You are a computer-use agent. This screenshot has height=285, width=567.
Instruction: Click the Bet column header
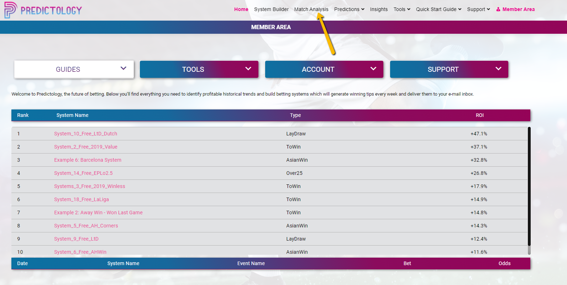[x=407, y=263]
